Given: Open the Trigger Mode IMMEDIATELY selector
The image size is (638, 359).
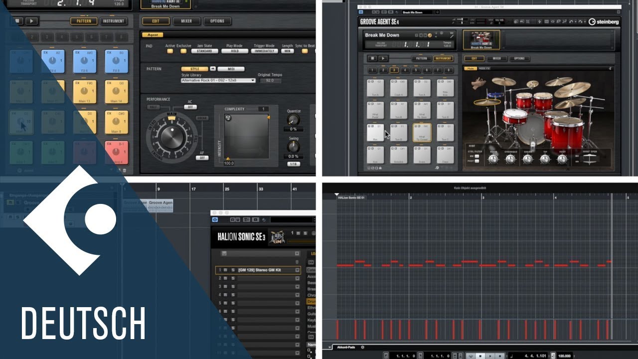Looking at the screenshot, I should coord(264,51).
